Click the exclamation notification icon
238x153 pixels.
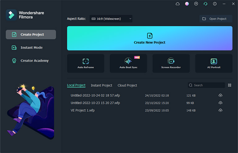[215, 4]
